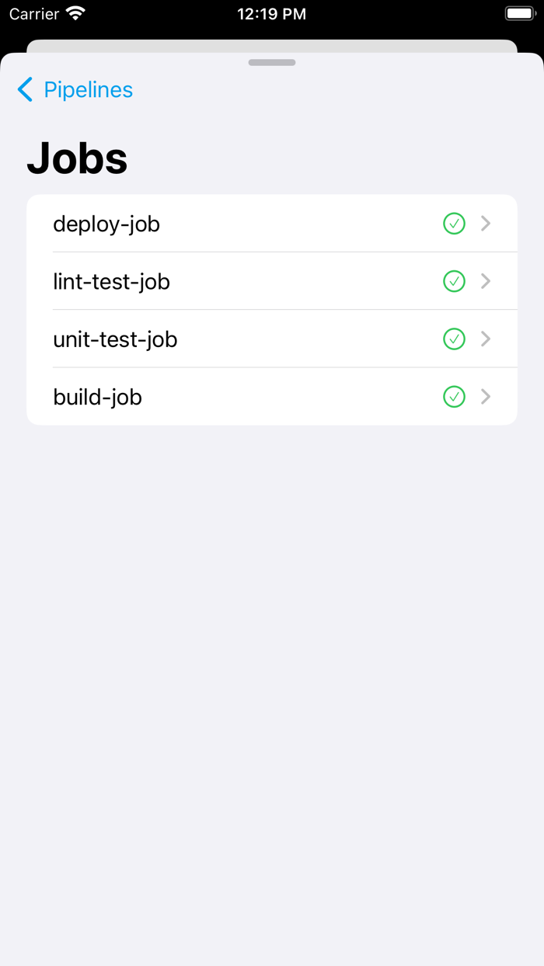The height and width of the screenshot is (966, 544).
Task: Tap the lint-test-job list entry
Action: [x=233, y=281]
